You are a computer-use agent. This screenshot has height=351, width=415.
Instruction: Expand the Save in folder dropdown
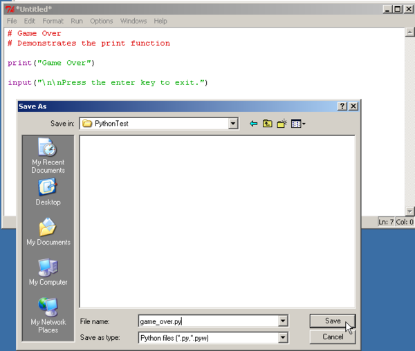[233, 124]
